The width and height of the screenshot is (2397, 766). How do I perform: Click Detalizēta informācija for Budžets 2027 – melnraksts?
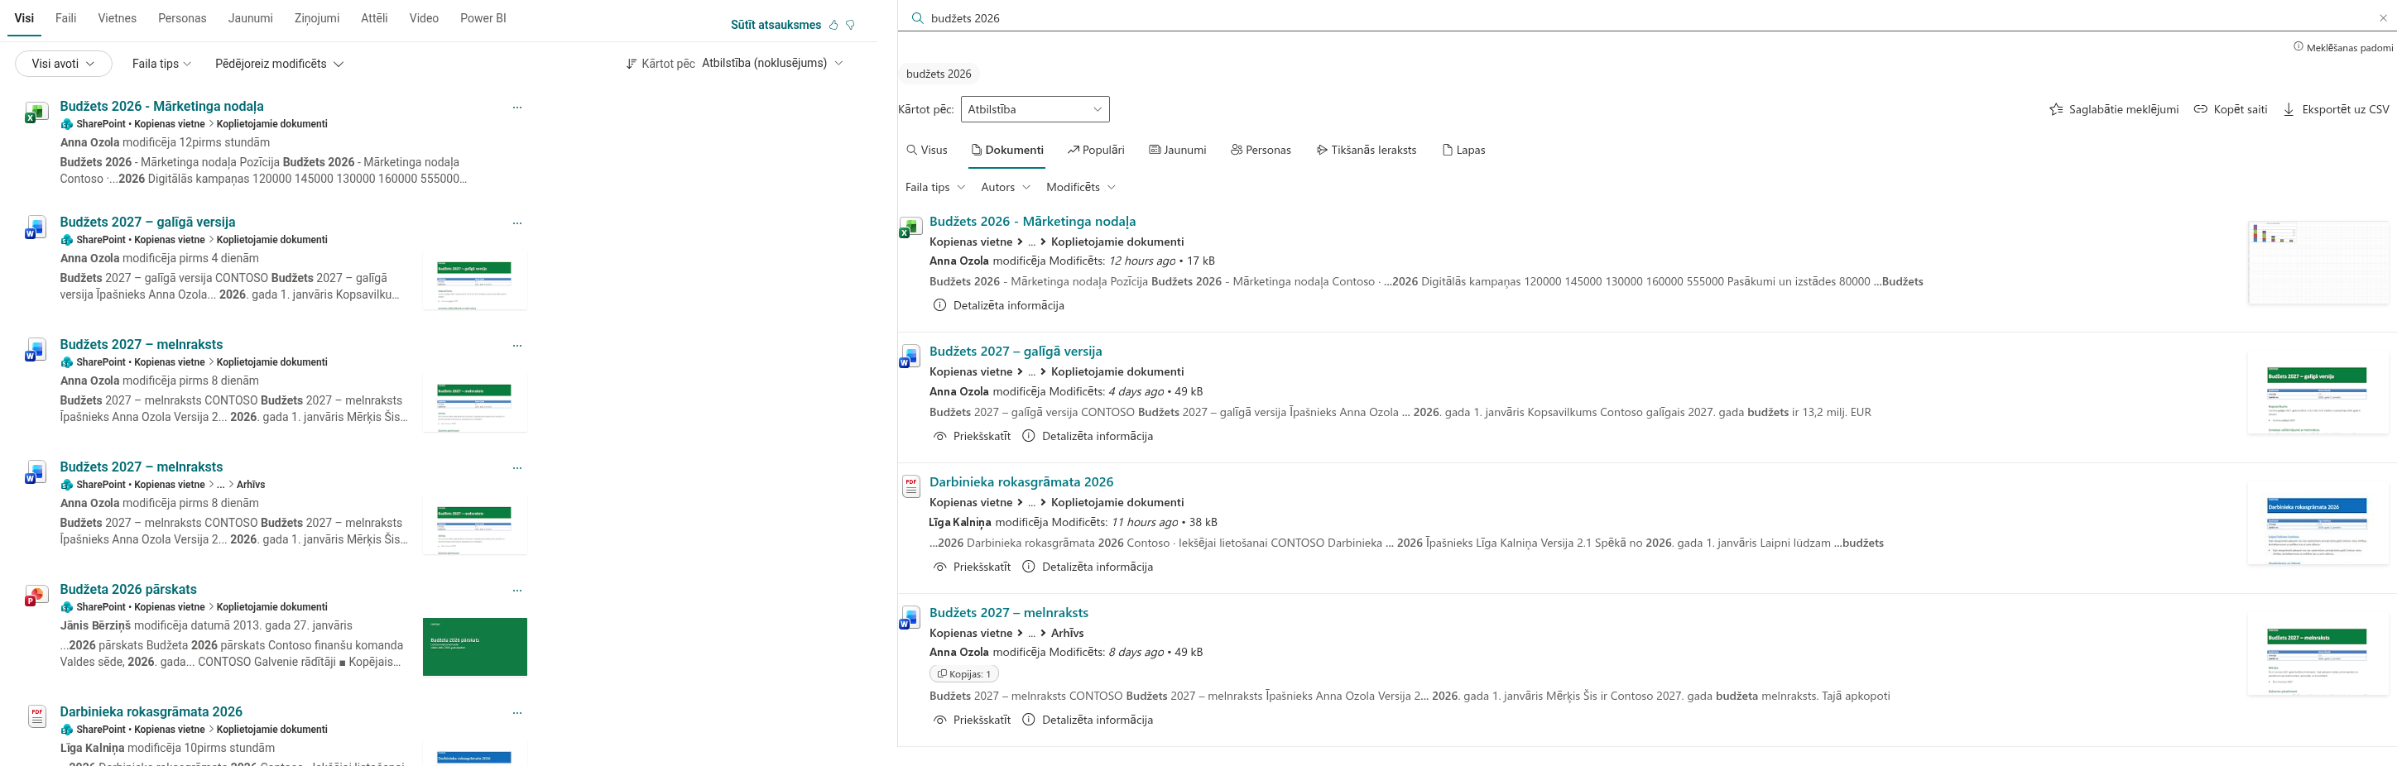coord(1088,720)
